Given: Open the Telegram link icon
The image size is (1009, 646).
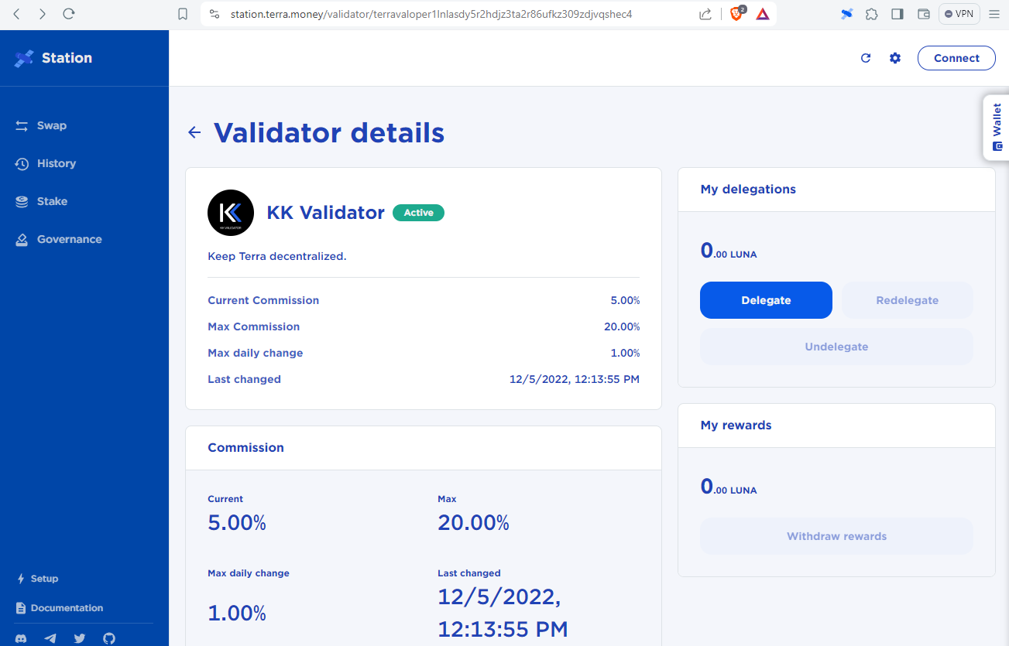Looking at the screenshot, I should tap(50, 638).
